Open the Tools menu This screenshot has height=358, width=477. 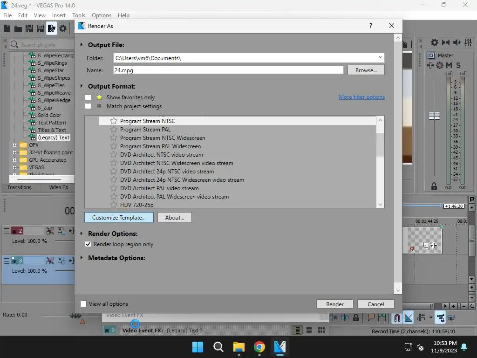(x=79, y=15)
